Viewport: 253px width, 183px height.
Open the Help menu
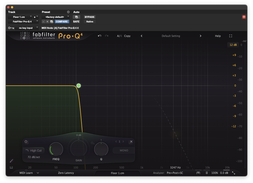(218, 36)
